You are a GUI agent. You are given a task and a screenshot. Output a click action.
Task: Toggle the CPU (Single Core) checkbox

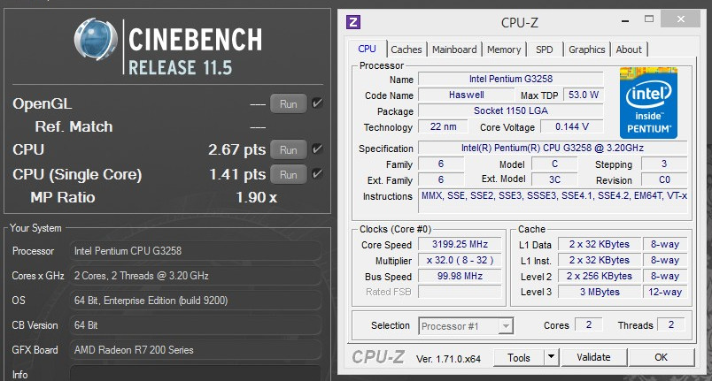point(317,174)
